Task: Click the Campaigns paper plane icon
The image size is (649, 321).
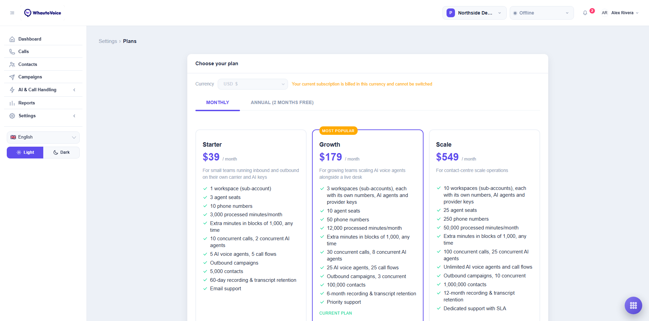Action: coord(12,77)
